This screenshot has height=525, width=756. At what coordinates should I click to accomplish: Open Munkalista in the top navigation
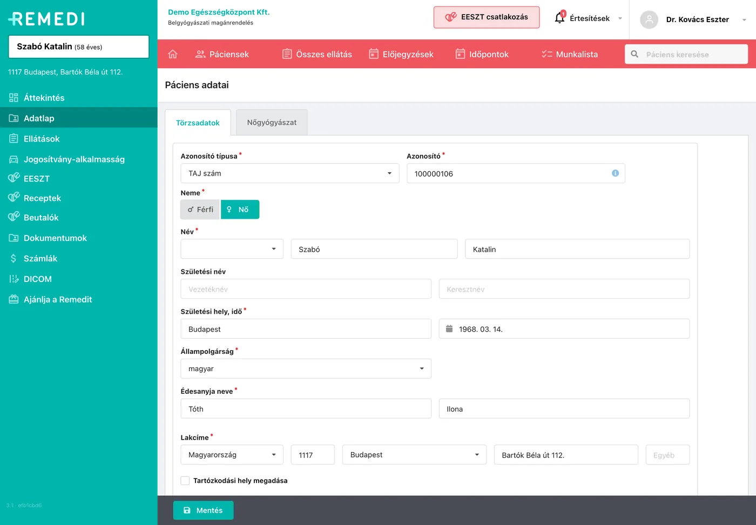coord(570,54)
